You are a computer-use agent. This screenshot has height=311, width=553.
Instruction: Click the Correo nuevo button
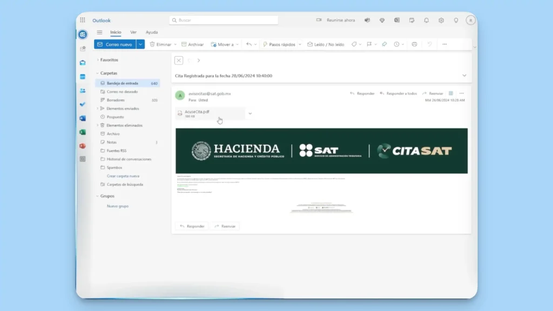pyautogui.click(x=115, y=44)
